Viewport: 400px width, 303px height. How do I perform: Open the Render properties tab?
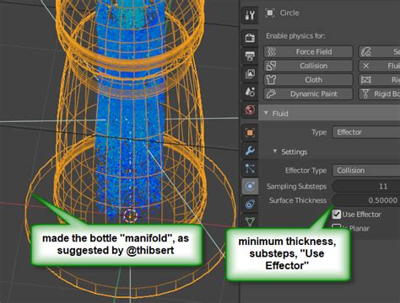click(x=250, y=38)
